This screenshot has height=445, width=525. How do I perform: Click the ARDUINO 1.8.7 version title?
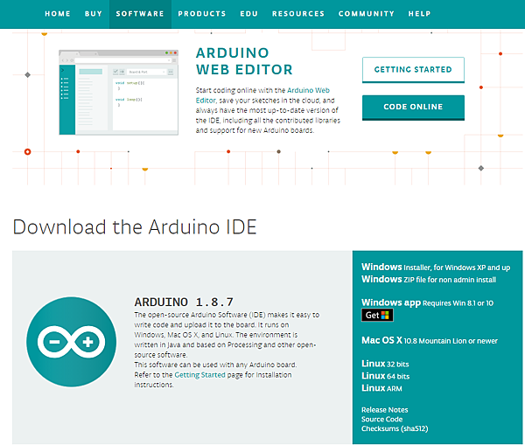pos(184,302)
